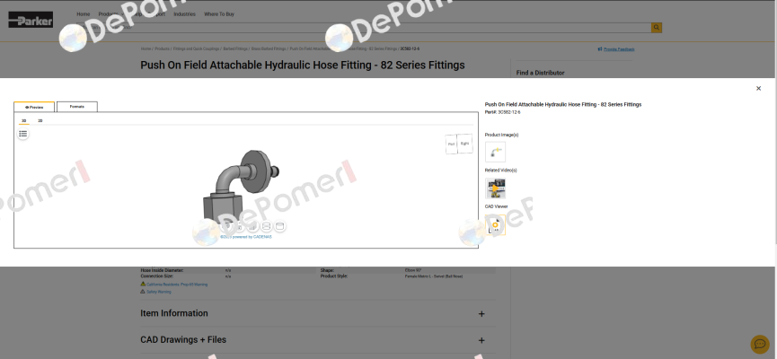The height and width of the screenshot is (359, 777).
Task: Click the last viewer toolbar cylinder icon
Action: click(280, 226)
